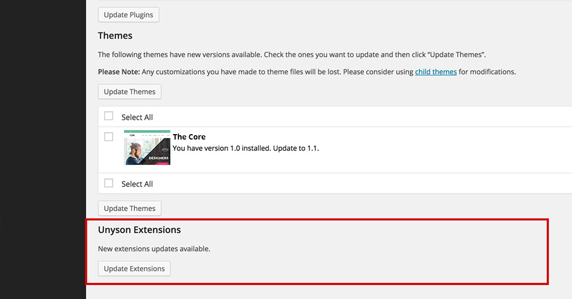
Task: Click the version 1.0 installed update notice text
Action: [246, 148]
